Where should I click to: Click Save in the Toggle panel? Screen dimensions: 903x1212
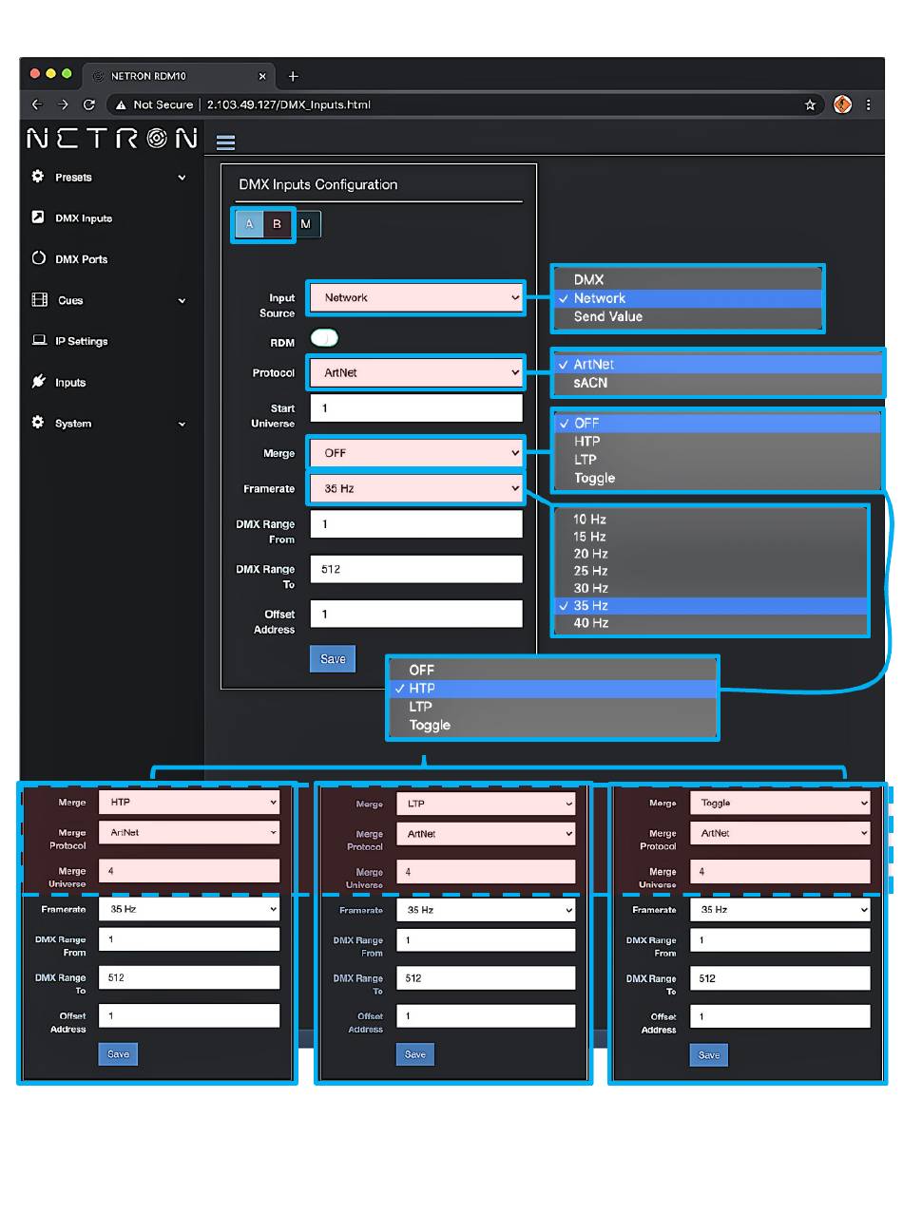[709, 1055]
